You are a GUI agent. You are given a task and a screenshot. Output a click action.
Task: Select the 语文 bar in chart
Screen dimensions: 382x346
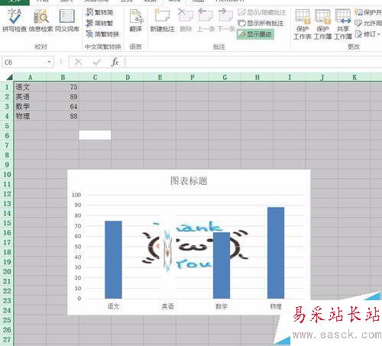point(113,260)
